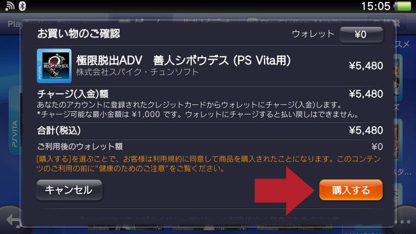Open the three-dots options menu icon
The image size is (416, 234).
tap(402, 222)
